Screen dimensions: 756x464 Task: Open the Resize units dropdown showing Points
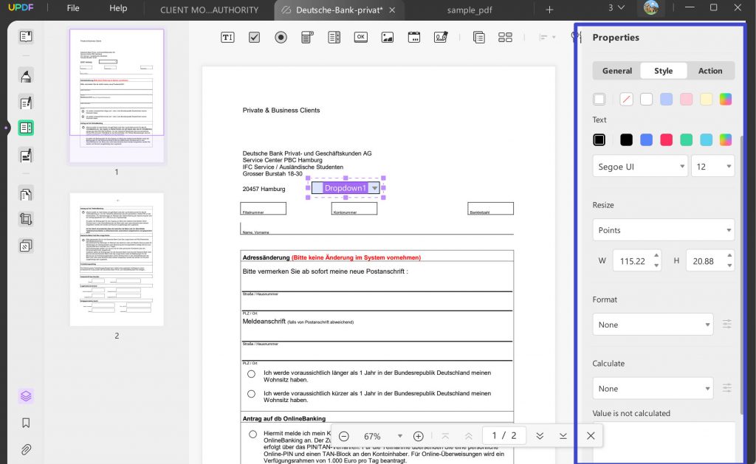pos(662,229)
